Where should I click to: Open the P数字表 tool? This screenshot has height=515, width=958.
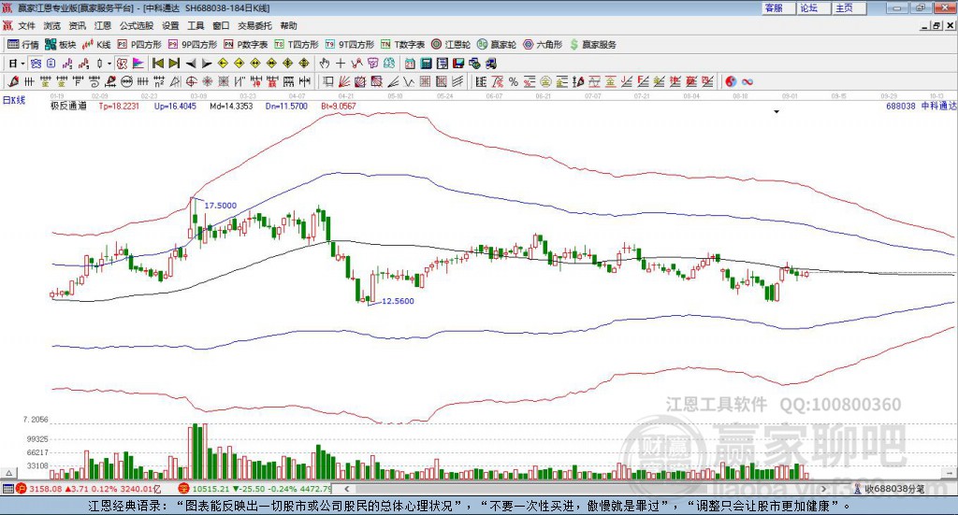point(246,45)
